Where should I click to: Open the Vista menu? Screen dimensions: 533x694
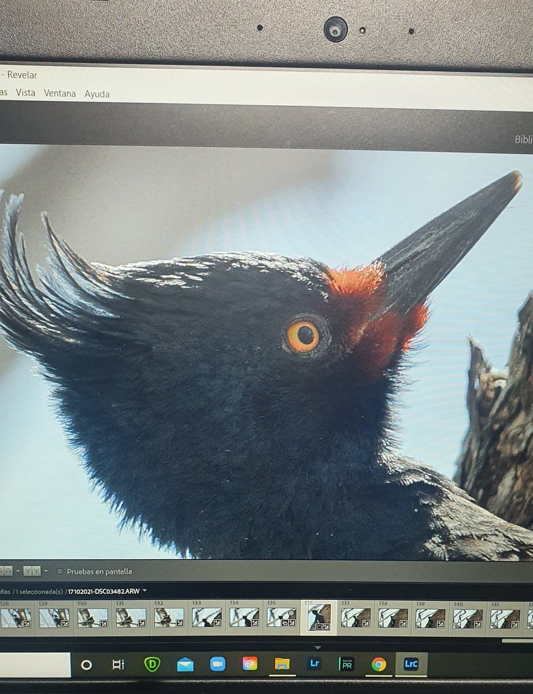click(25, 93)
